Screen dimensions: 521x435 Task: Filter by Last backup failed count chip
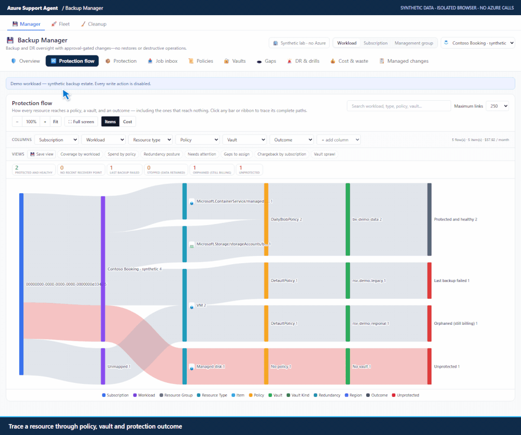(x=125, y=170)
